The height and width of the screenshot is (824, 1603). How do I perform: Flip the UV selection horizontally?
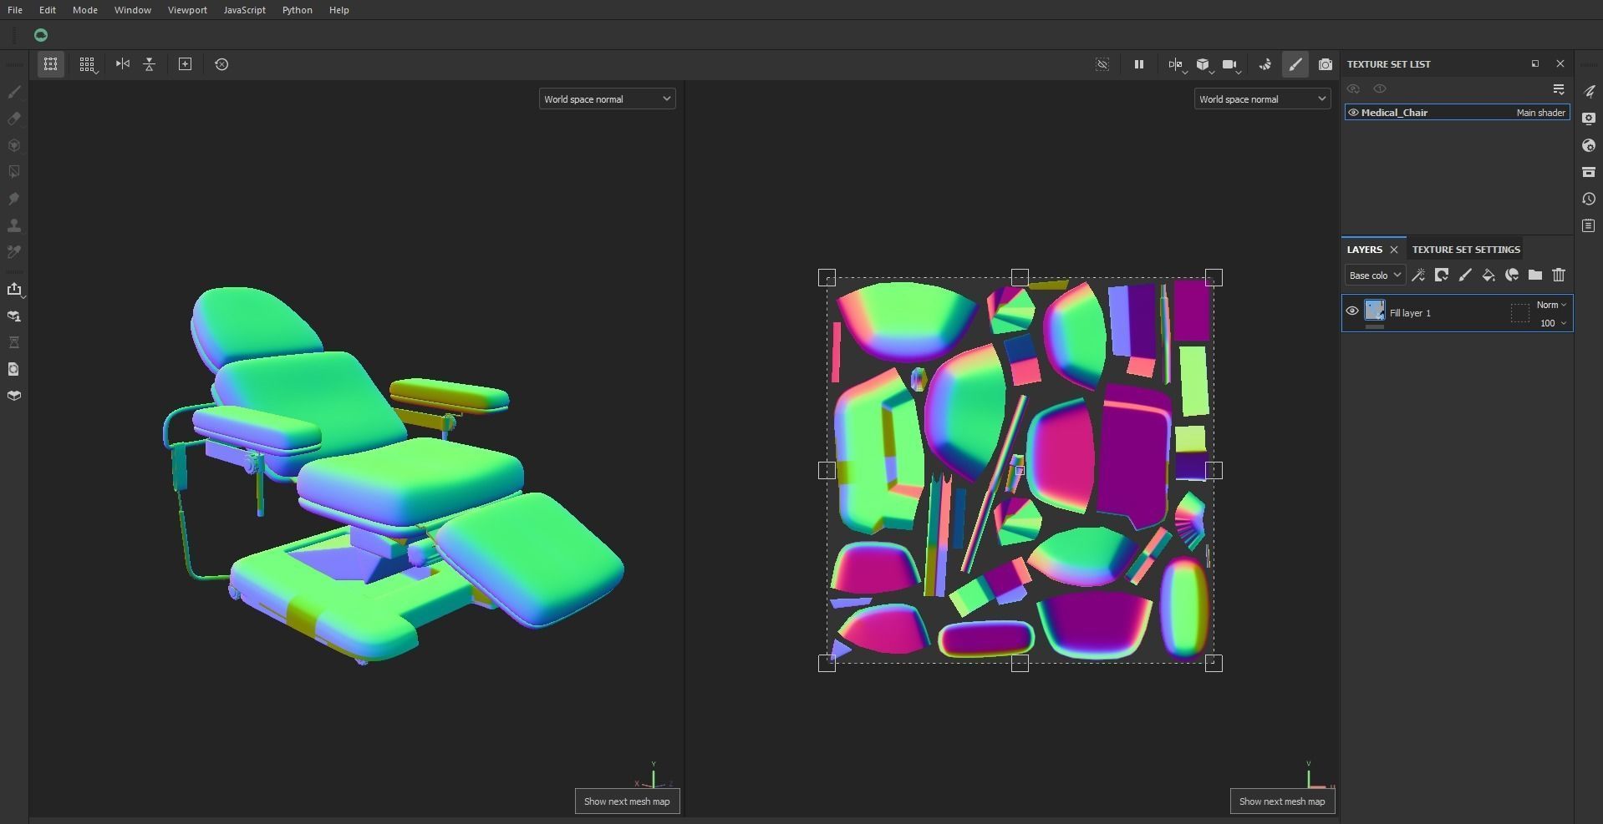point(123,64)
